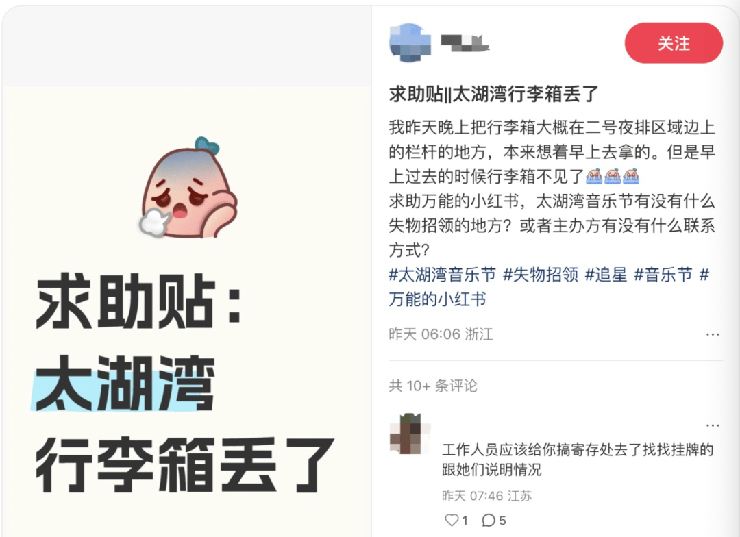
Task: Open the #音乐节 hashtag link
Action: click(x=663, y=274)
